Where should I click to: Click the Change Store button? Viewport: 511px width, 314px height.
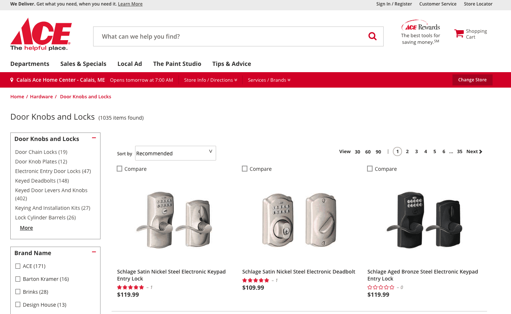tap(472, 80)
